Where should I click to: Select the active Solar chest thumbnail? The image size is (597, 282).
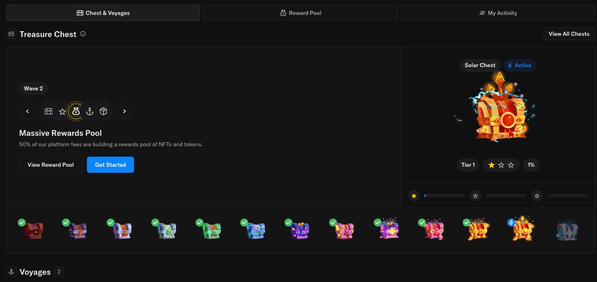pos(523,229)
